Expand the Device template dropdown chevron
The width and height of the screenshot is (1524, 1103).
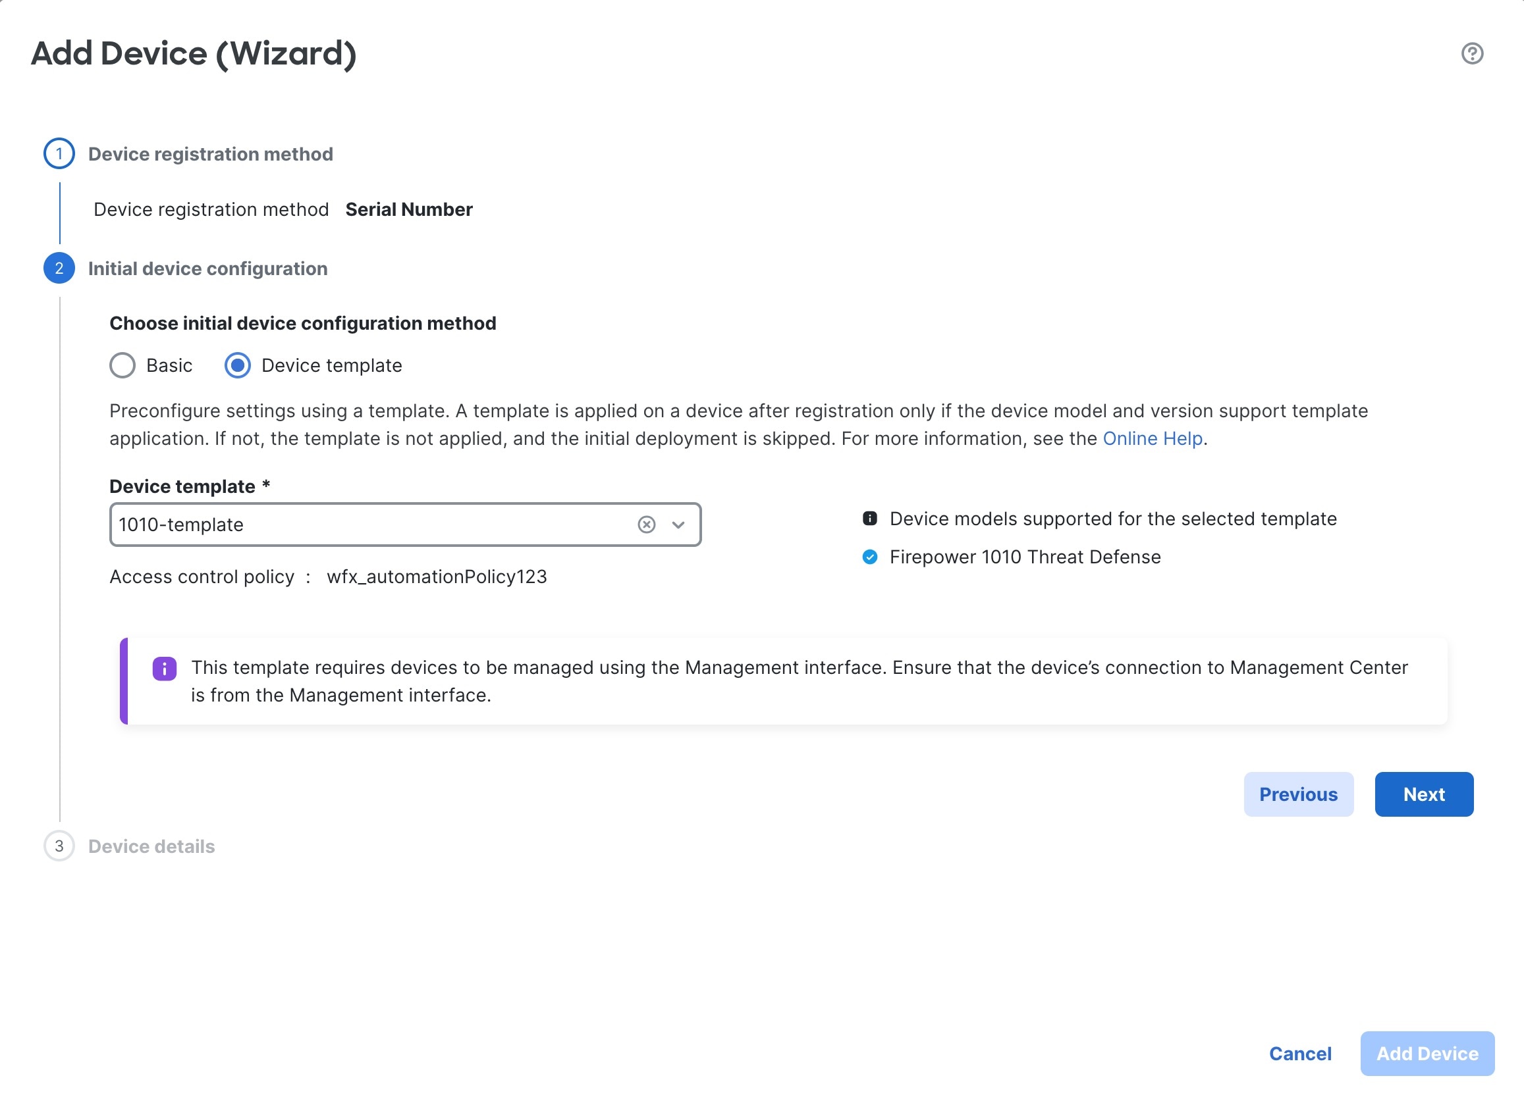678,525
